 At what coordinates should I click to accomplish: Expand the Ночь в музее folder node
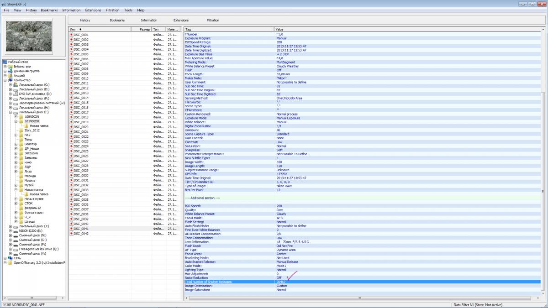(16, 198)
